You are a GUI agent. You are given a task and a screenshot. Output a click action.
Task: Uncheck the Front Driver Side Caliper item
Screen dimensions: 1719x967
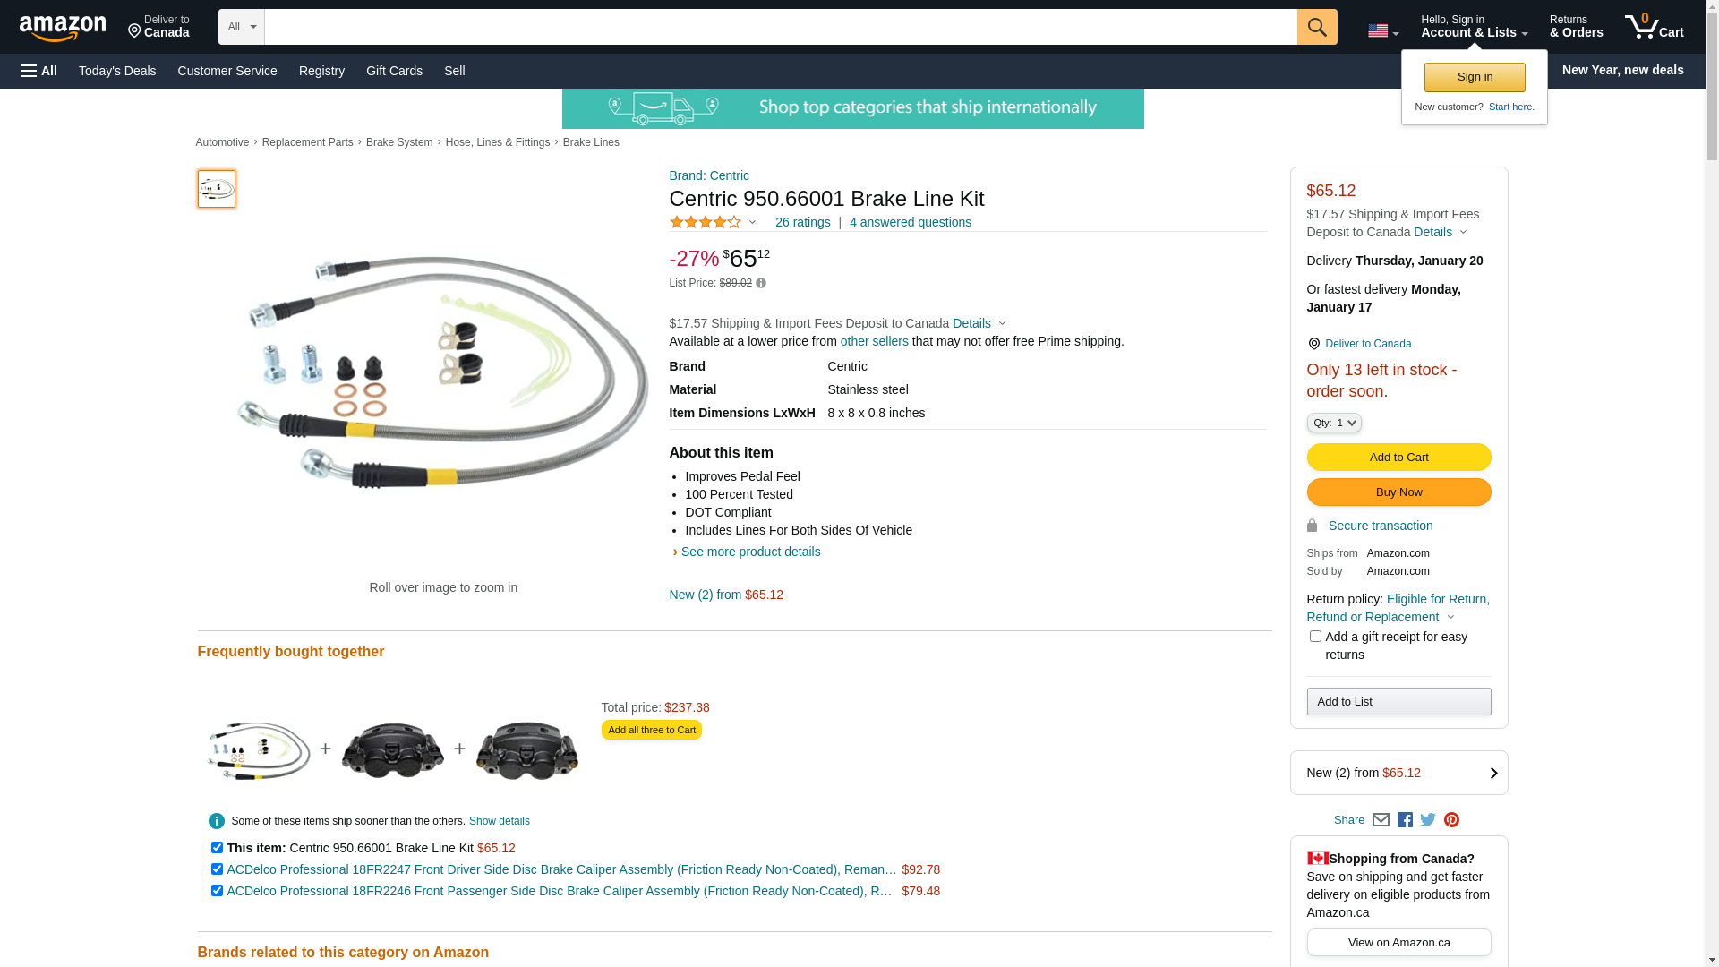pyautogui.click(x=217, y=869)
